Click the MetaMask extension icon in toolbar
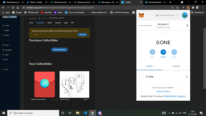206x116 pixels. click(188, 8)
